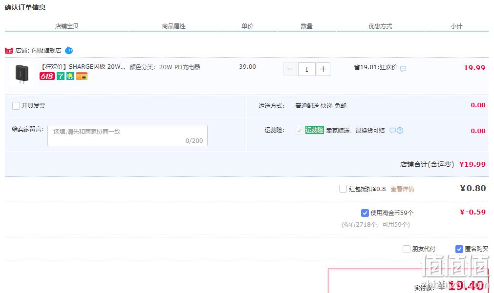Decrease quantity with the minus button

290,69
